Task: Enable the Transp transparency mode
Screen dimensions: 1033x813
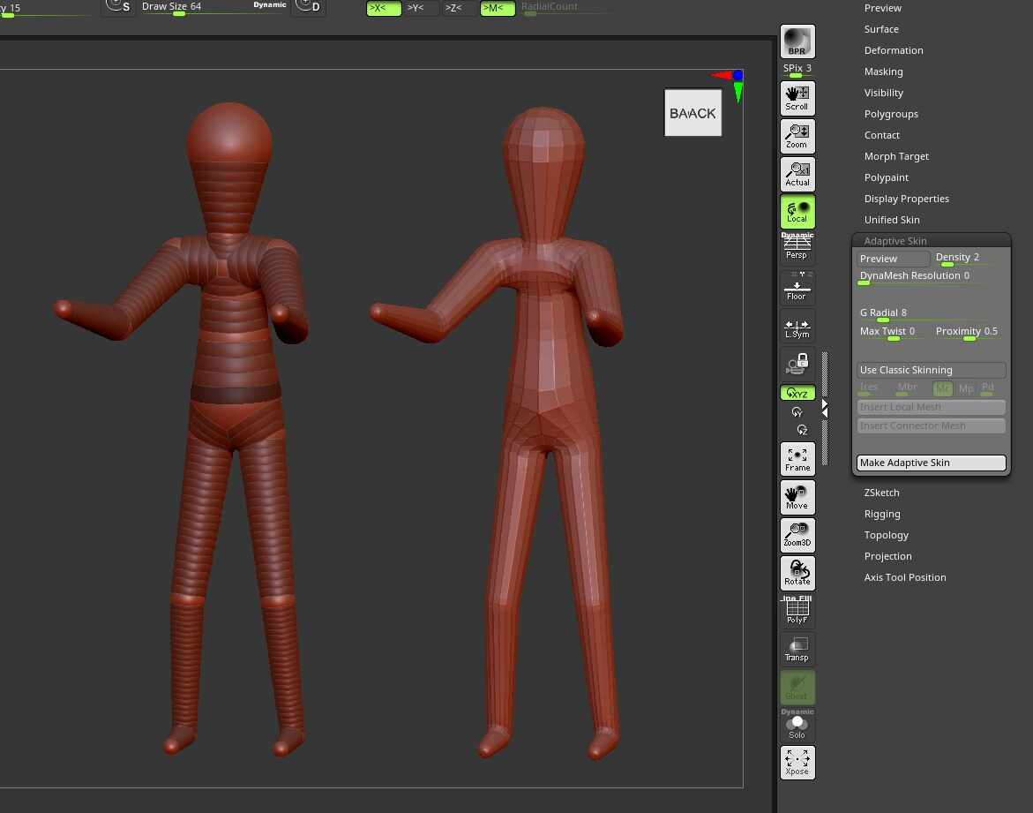Action: 797,649
